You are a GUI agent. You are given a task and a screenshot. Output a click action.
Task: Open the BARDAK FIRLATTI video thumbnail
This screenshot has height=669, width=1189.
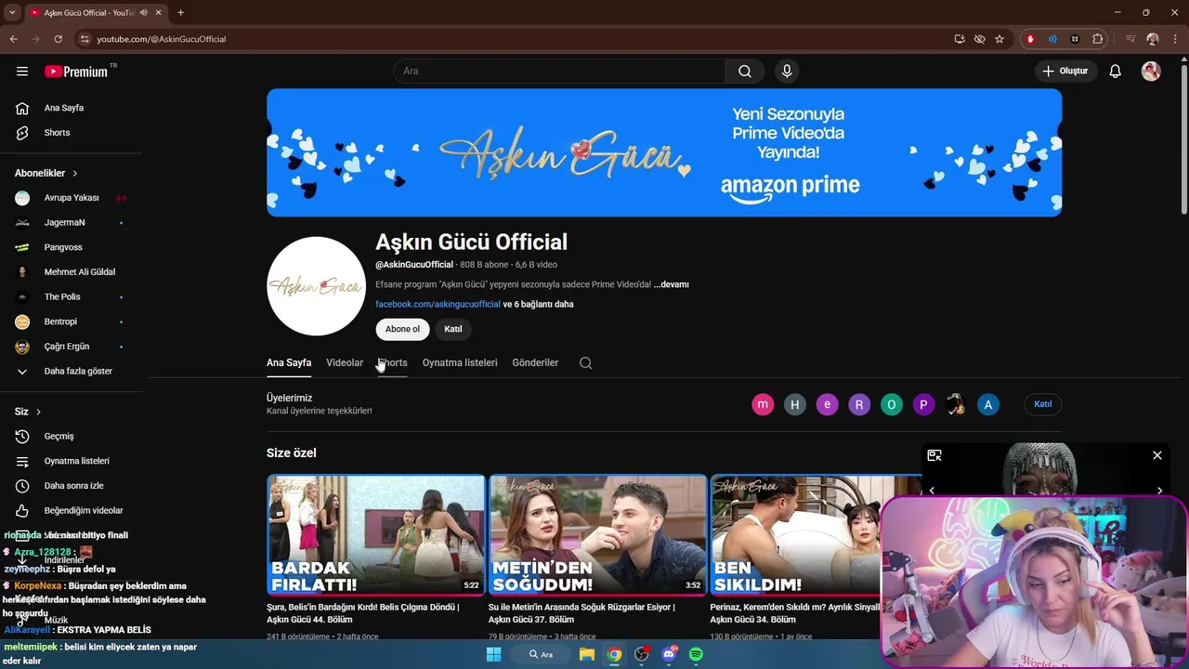pos(376,535)
